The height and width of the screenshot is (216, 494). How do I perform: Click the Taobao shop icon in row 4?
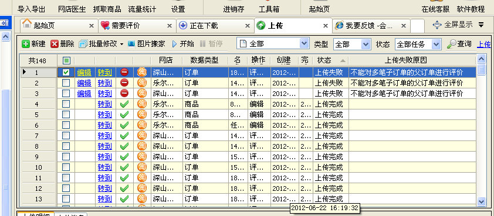(142, 104)
